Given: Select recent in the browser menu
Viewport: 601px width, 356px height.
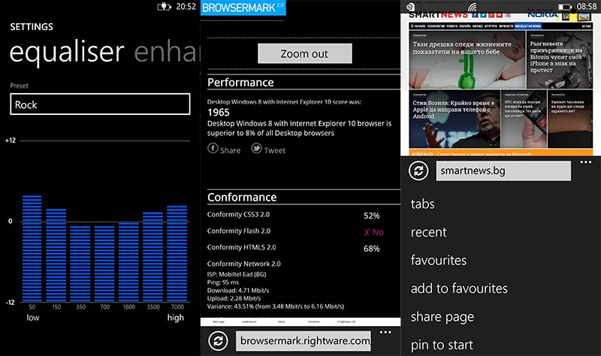Looking at the screenshot, I should pos(429,232).
